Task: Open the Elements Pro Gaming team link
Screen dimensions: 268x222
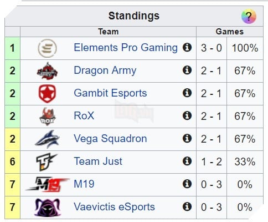Action: 126,48
